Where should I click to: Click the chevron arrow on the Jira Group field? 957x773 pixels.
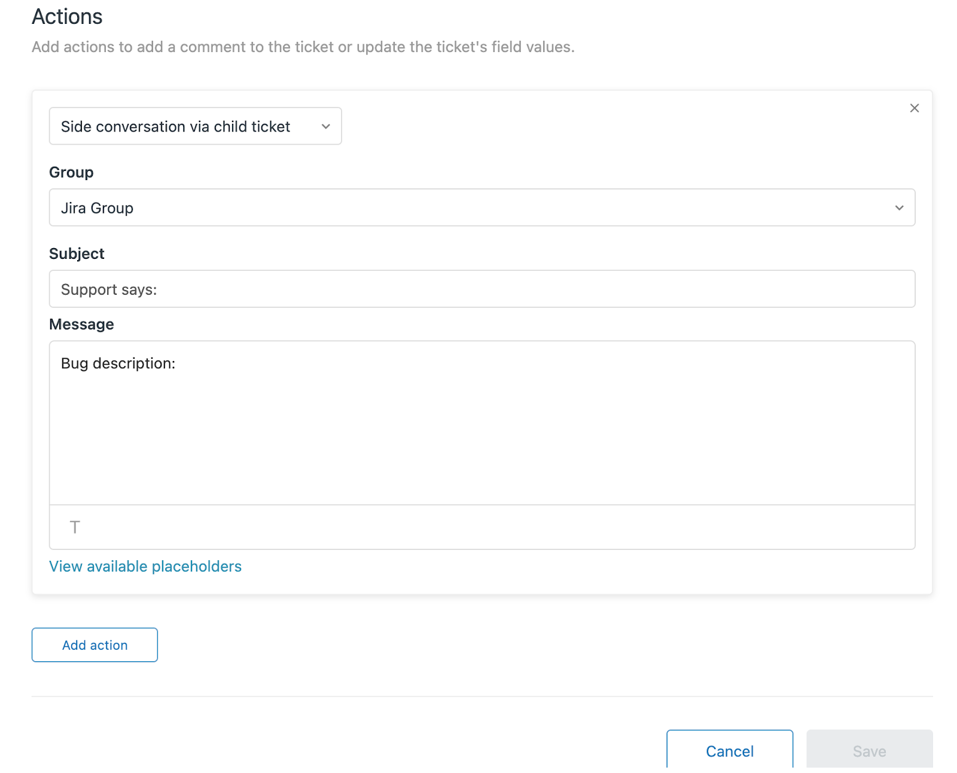899,208
